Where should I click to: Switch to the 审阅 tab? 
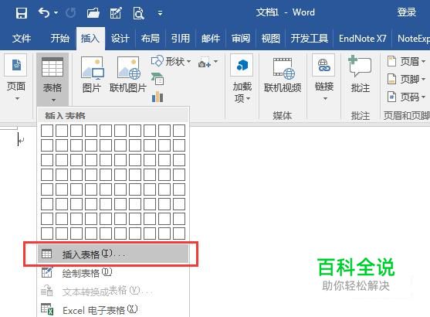click(241, 38)
